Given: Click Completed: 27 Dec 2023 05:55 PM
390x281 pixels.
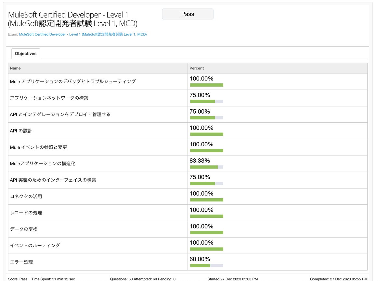Looking at the screenshot, I should [339, 279].
